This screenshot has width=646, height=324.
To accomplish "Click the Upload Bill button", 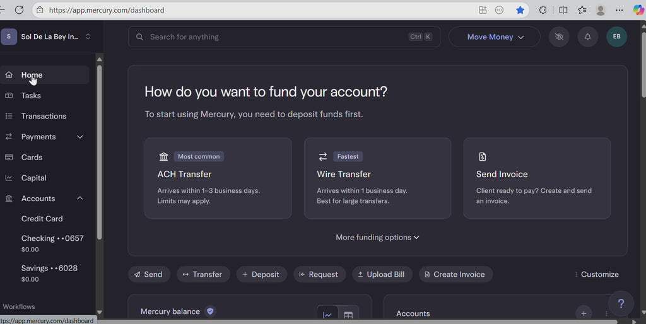I will [381, 274].
